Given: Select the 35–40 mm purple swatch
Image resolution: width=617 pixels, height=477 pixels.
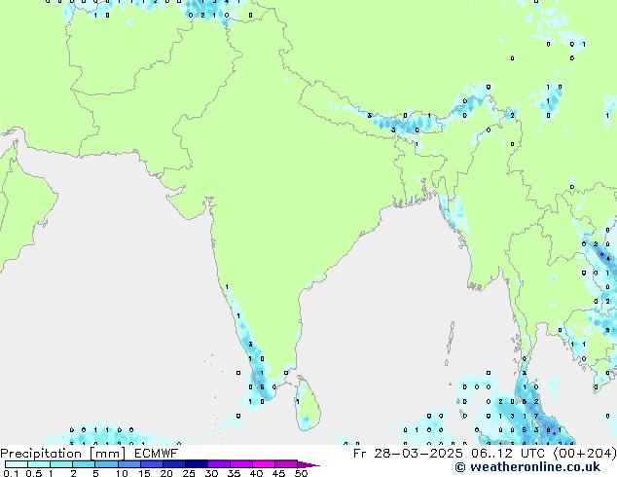Looking at the screenshot, I should (241, 464).
